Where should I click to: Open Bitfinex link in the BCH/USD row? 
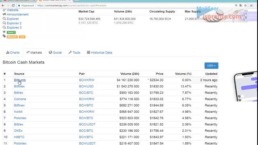[19, 87]
